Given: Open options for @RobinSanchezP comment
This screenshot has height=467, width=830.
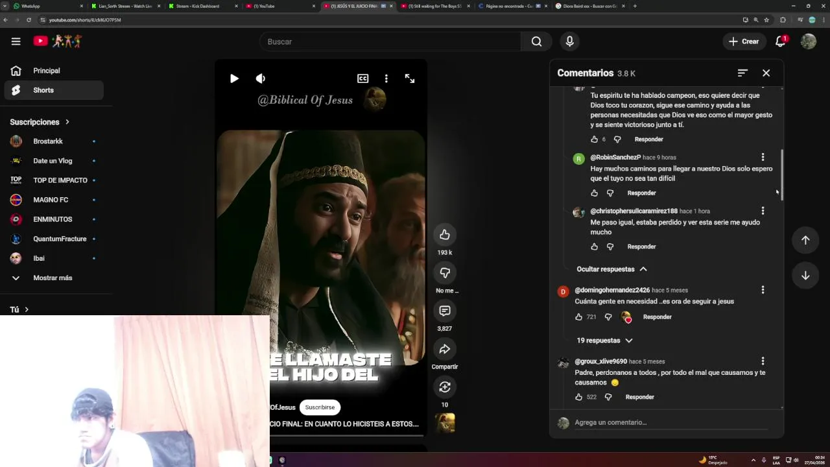Looking at the screenshot, I should point(763,157).
